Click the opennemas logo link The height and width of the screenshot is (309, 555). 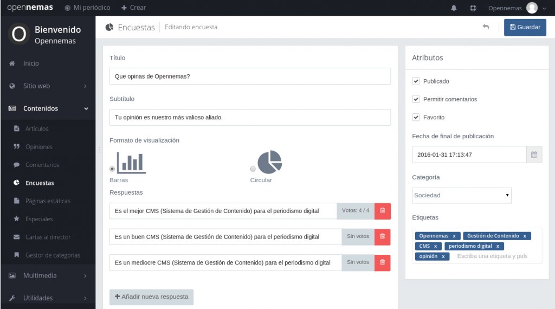tap(30, 8)
